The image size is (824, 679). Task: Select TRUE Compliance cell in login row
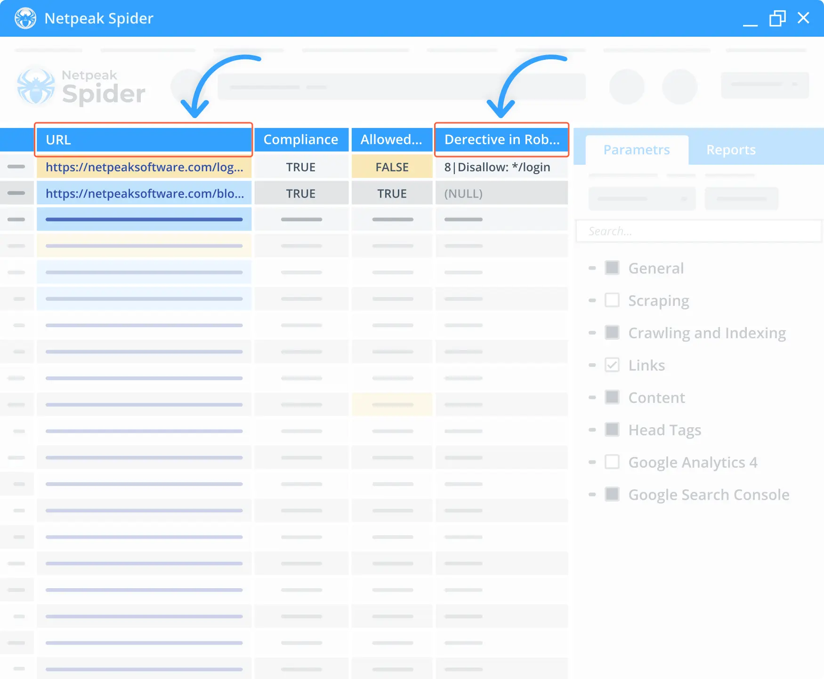point(301,167)
